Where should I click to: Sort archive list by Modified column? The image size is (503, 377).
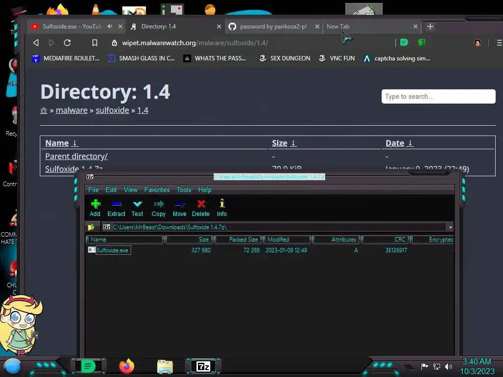coord(287,240)
